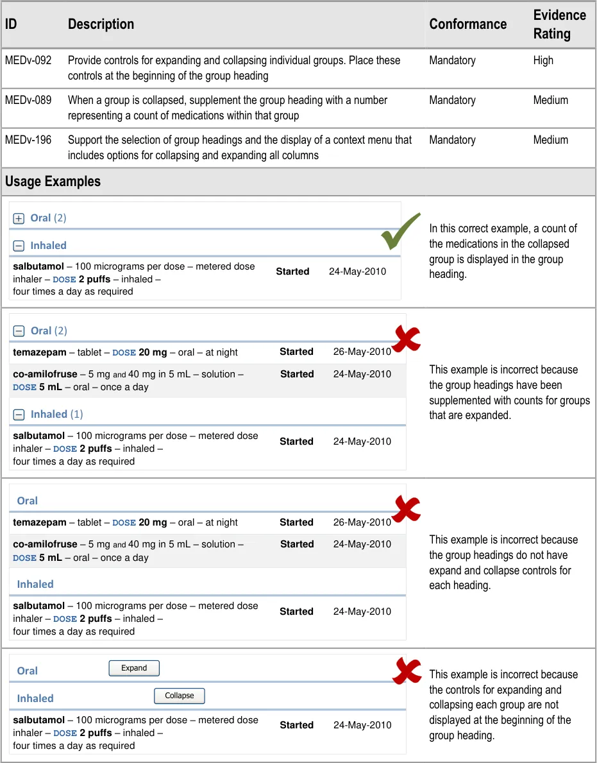The height and width of the screenshot is (763, 597).
Task: Click the Inhaled heading without controls
Action: 35,585
